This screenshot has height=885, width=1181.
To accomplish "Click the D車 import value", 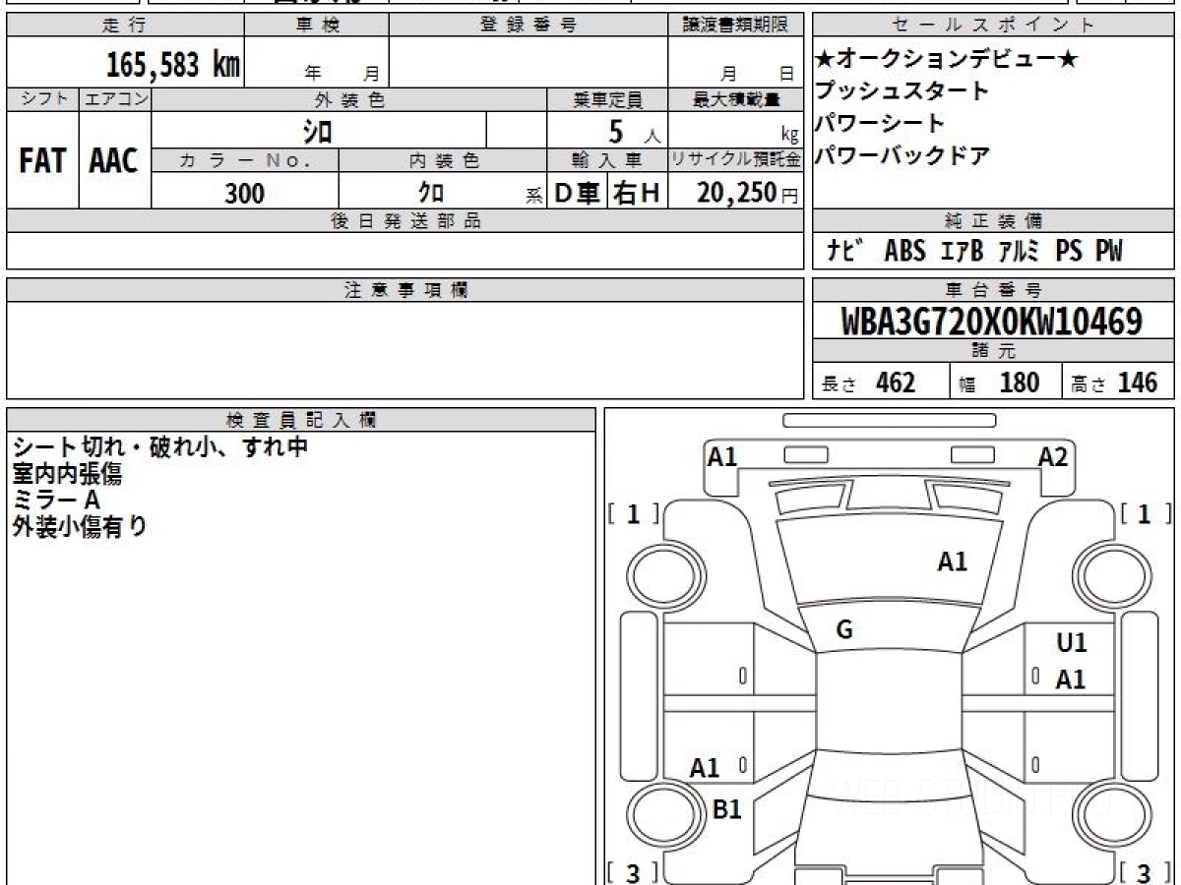I will point(578,193).
